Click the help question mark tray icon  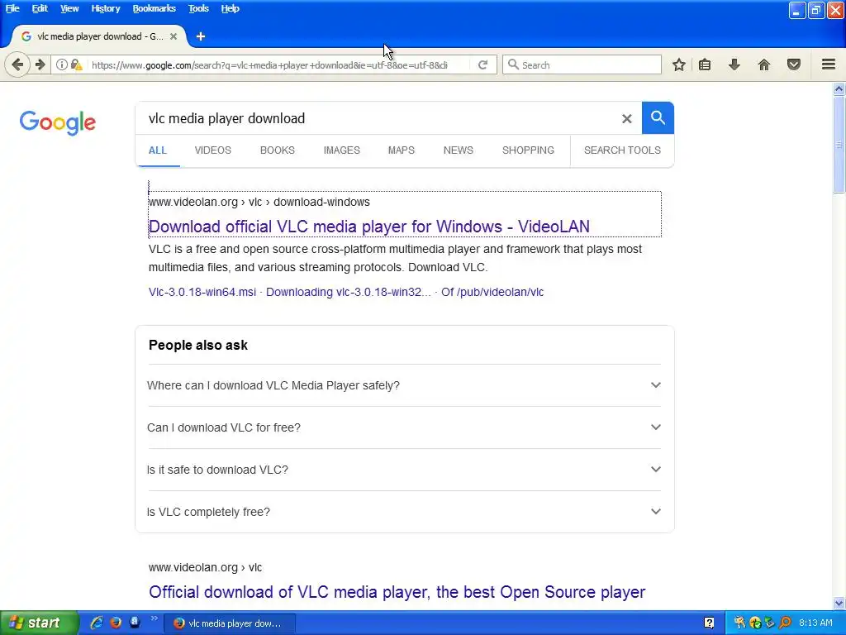[709, 623]
